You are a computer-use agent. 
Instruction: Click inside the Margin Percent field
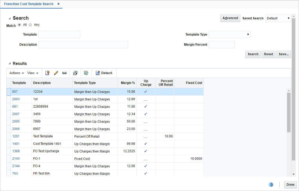tap(222, 44)
